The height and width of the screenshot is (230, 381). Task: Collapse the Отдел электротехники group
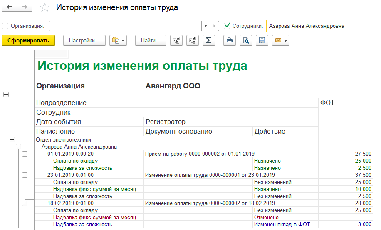tap(12, 140)
